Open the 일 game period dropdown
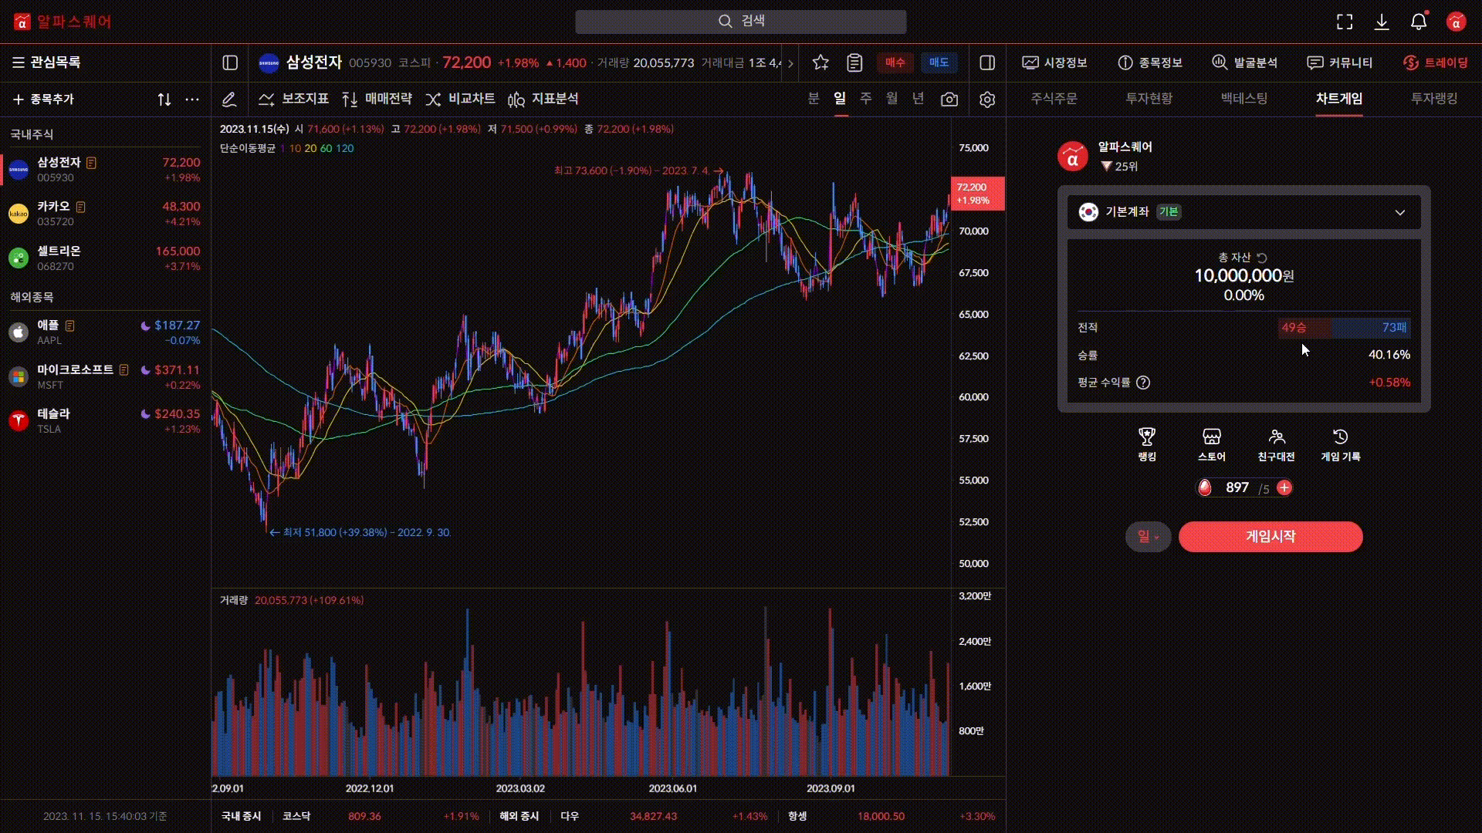This screenshot has height=833, width=1482. (1148, 537)
